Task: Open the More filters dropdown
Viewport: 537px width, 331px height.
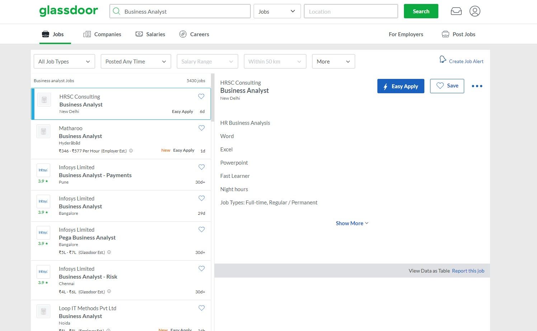Action: coord(333,61)
